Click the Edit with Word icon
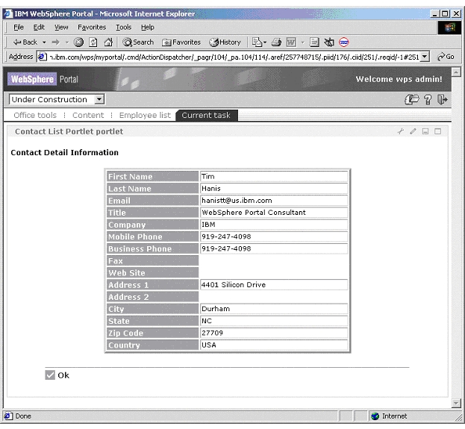Image resolution: width=465 pixels, height=429 pixels. [291, 43]
